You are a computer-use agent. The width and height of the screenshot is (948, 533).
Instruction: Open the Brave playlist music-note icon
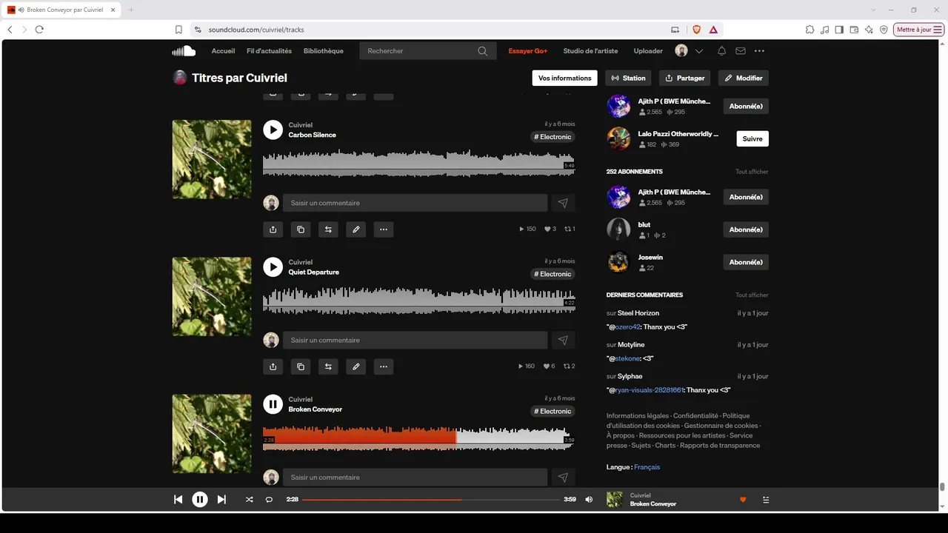point(825,30)
